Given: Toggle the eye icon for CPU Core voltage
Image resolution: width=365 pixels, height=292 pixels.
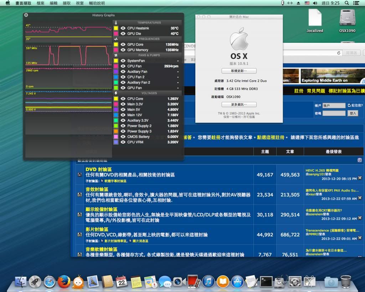Looking at the screenshot, I should [x=123, y=99].
